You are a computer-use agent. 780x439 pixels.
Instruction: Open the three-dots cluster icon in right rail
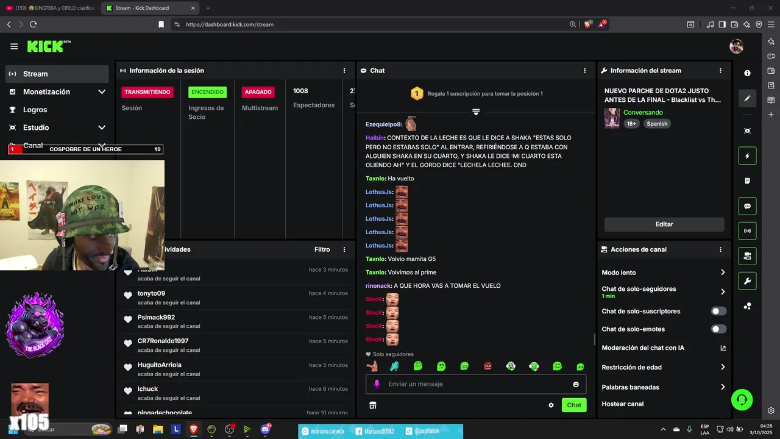748,306
